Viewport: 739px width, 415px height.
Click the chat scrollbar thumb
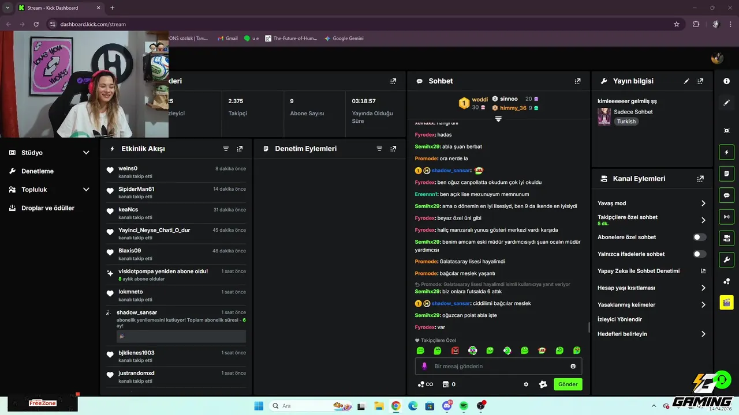pyautogui.click(x=589, y=327)
